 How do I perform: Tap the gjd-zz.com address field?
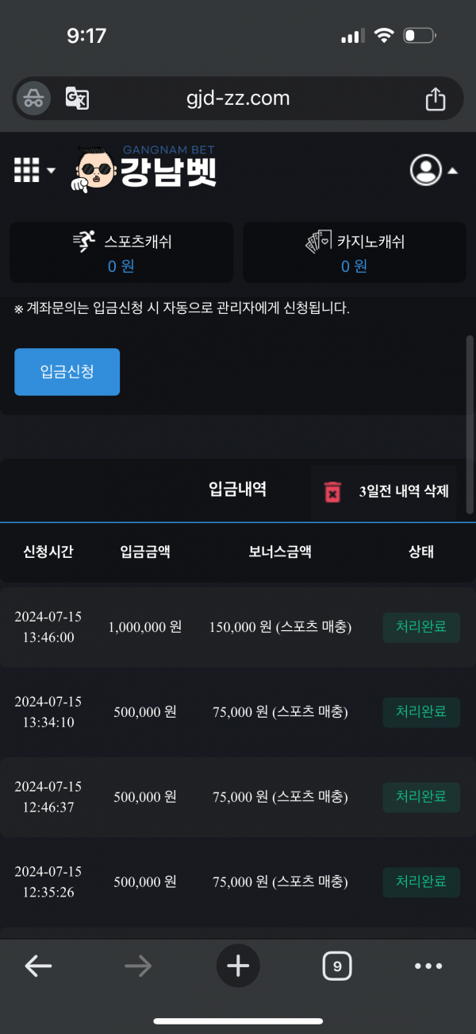[x=238, y=99]
